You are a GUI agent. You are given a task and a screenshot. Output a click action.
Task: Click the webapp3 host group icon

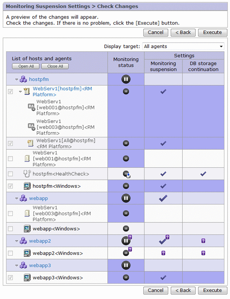[23, 265]
